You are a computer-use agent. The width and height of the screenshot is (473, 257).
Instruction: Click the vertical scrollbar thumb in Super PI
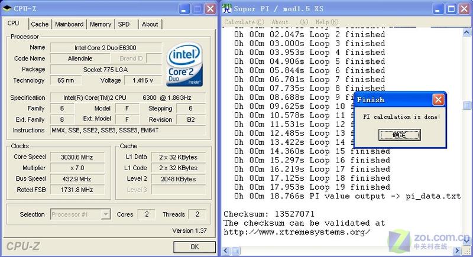pyautogui.click(x=466, y=105)
